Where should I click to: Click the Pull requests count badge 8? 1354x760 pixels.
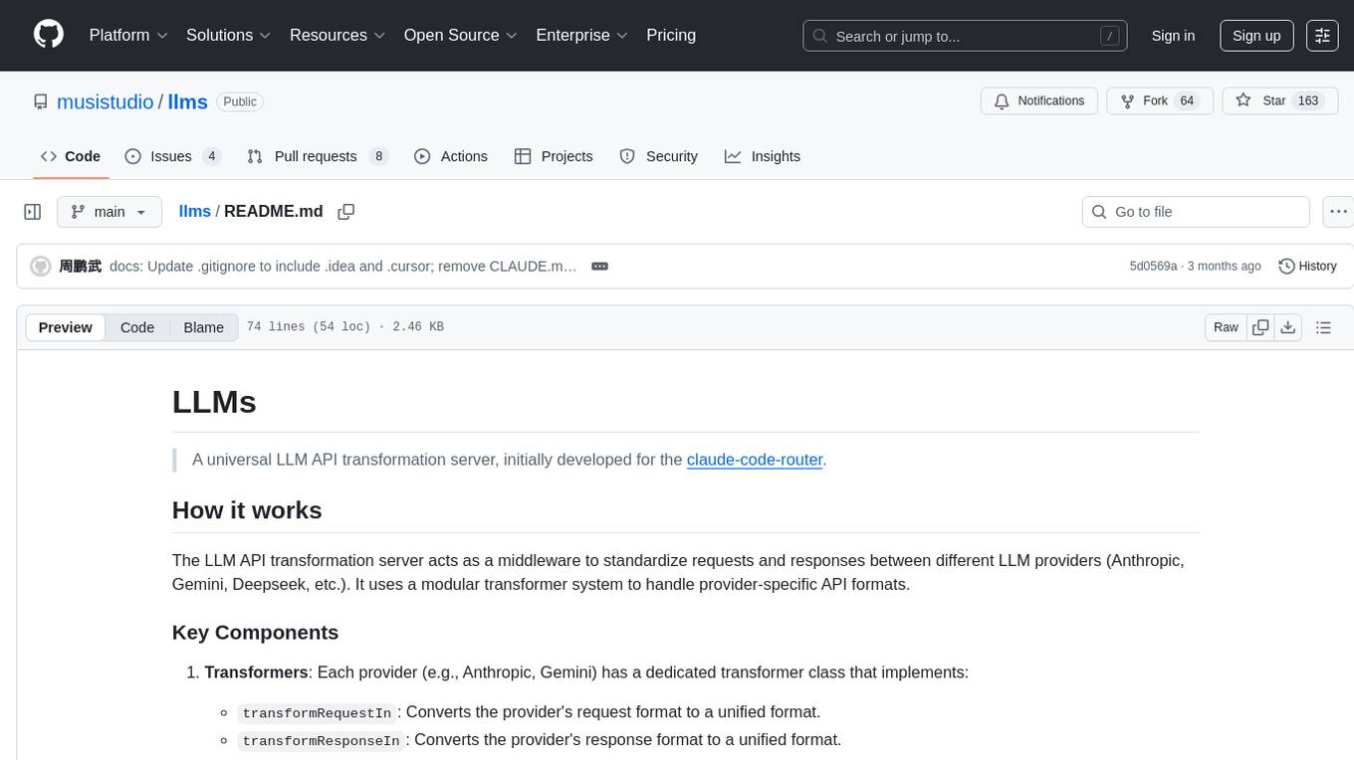pyautogui.click(x=377, y=156)
